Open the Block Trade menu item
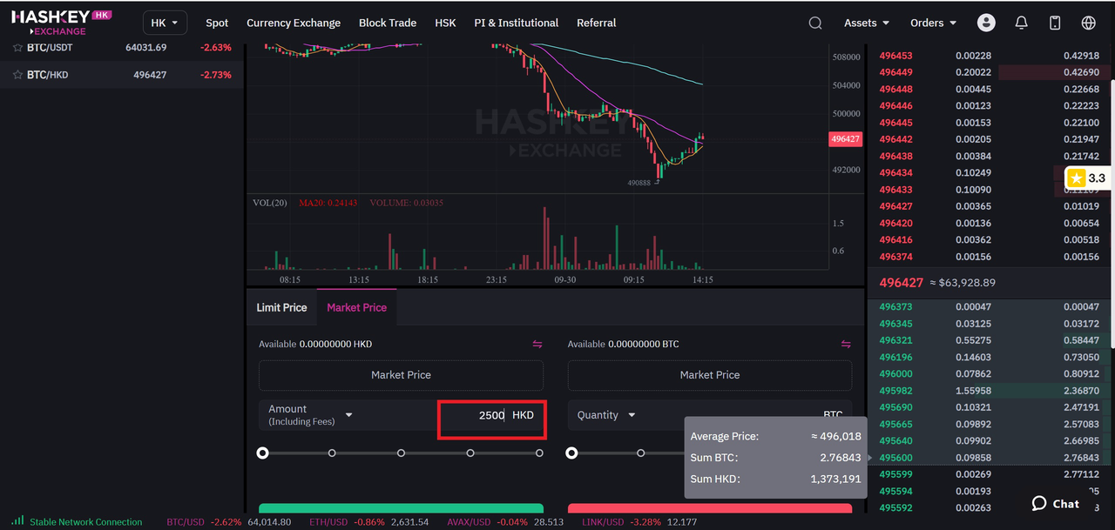Viewport: 1115px width, 530px height. tap(388, 23)
